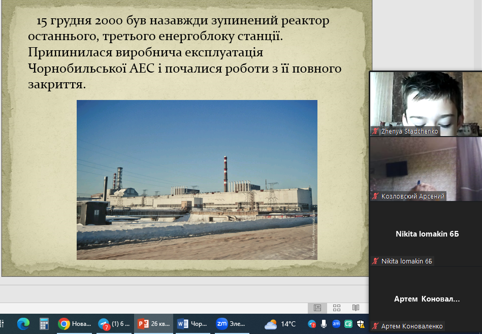
Task: Click Артем Коноваленко's muted mic indicator
Action: click(x=375, y=326)
